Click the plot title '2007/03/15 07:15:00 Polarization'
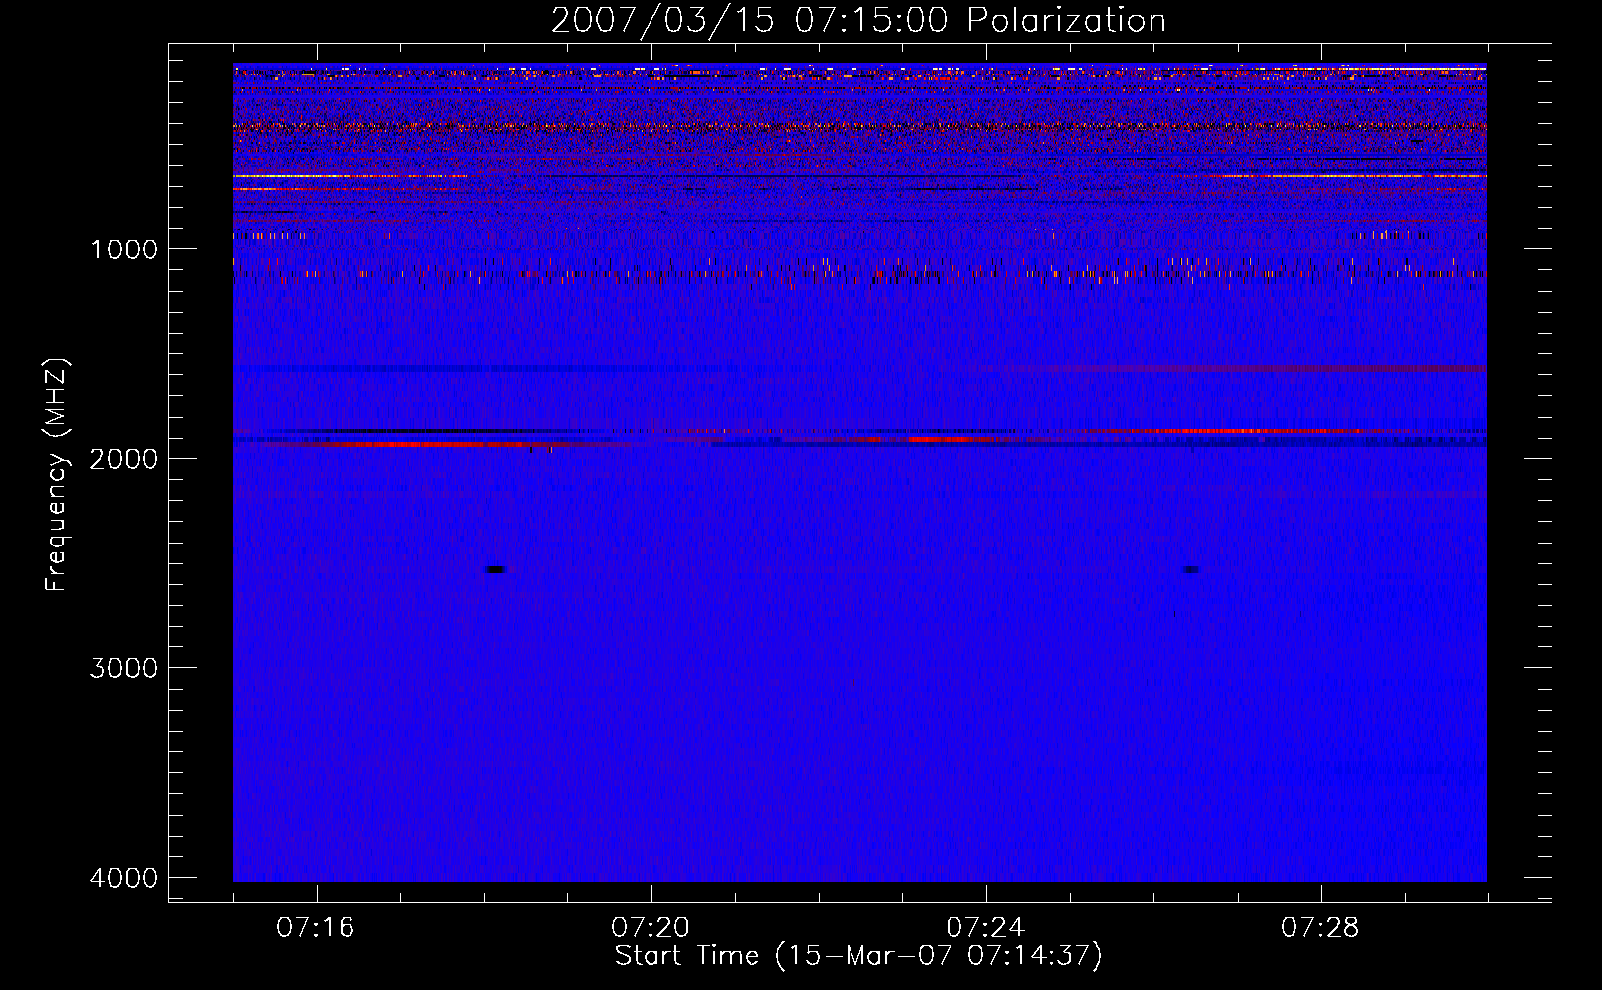 pyautogui.click(x=858, y=20)
